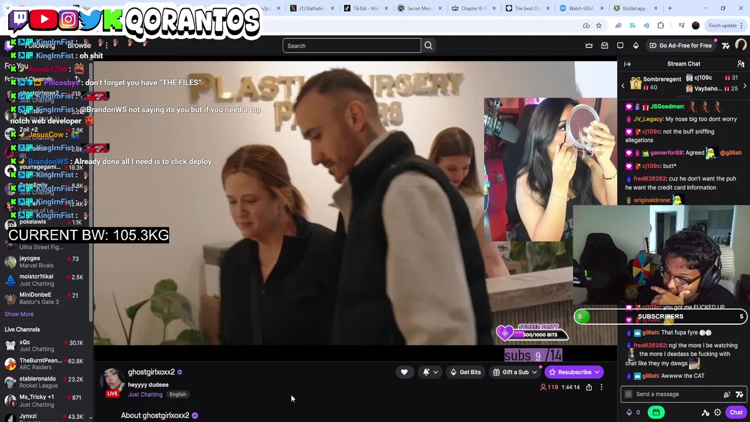Click the Go Ad-Free for Free button
The height and width of the screenshot is (422, 750).
[680, 46]
